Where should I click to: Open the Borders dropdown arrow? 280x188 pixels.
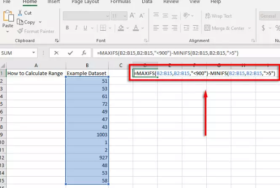(x=110, y=28)
